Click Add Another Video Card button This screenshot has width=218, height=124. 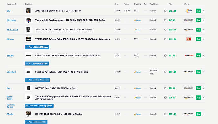[x=37, y=80]
